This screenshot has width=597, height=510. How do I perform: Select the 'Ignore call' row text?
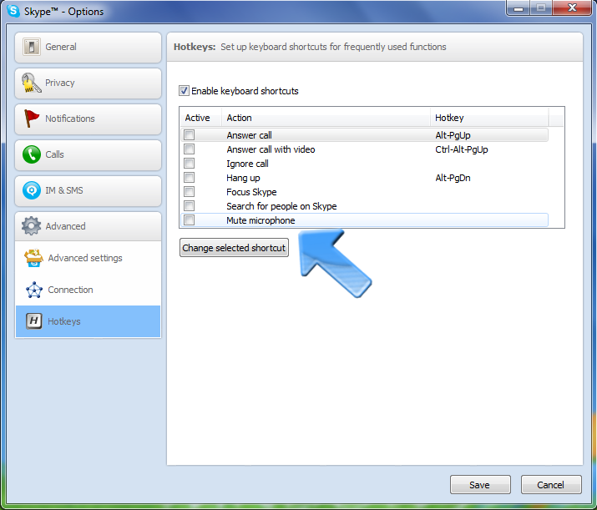(247, 164)
